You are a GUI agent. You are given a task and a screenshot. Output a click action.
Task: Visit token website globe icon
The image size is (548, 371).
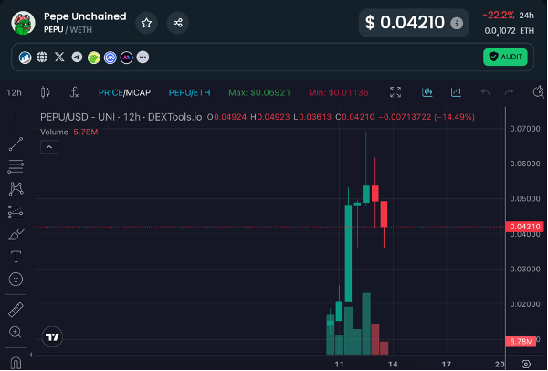click(x=42, y=57)
